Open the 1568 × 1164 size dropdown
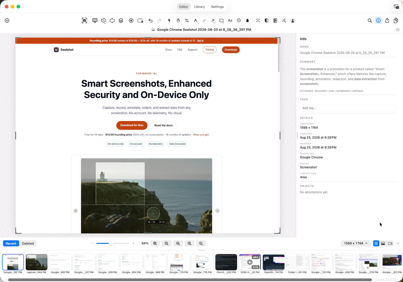403x282 pixels. pyautogui.click(x=356, y=243)
